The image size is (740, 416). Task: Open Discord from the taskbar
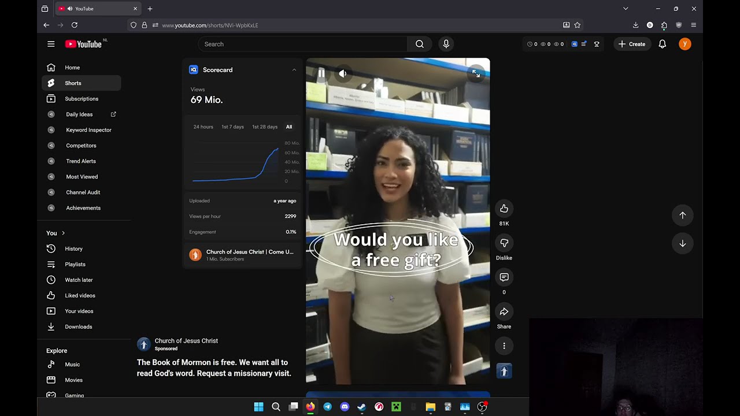click(x=345, y=407)
